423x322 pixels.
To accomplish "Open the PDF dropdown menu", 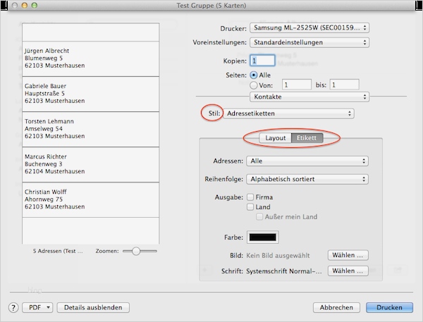I will click(37, 307).
